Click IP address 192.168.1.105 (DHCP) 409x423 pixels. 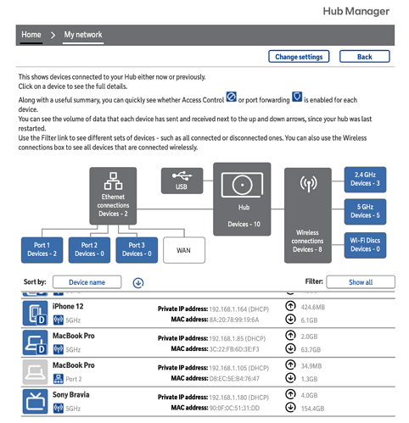click(x=239, y=368)
